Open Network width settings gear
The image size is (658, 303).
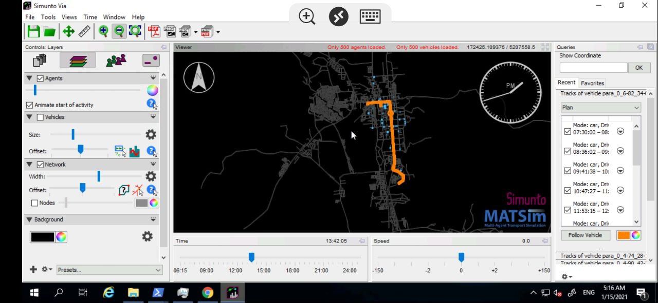(x=151, y=176)
